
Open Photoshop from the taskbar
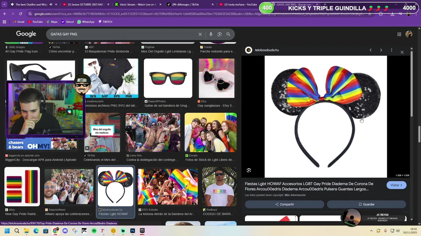133,231
